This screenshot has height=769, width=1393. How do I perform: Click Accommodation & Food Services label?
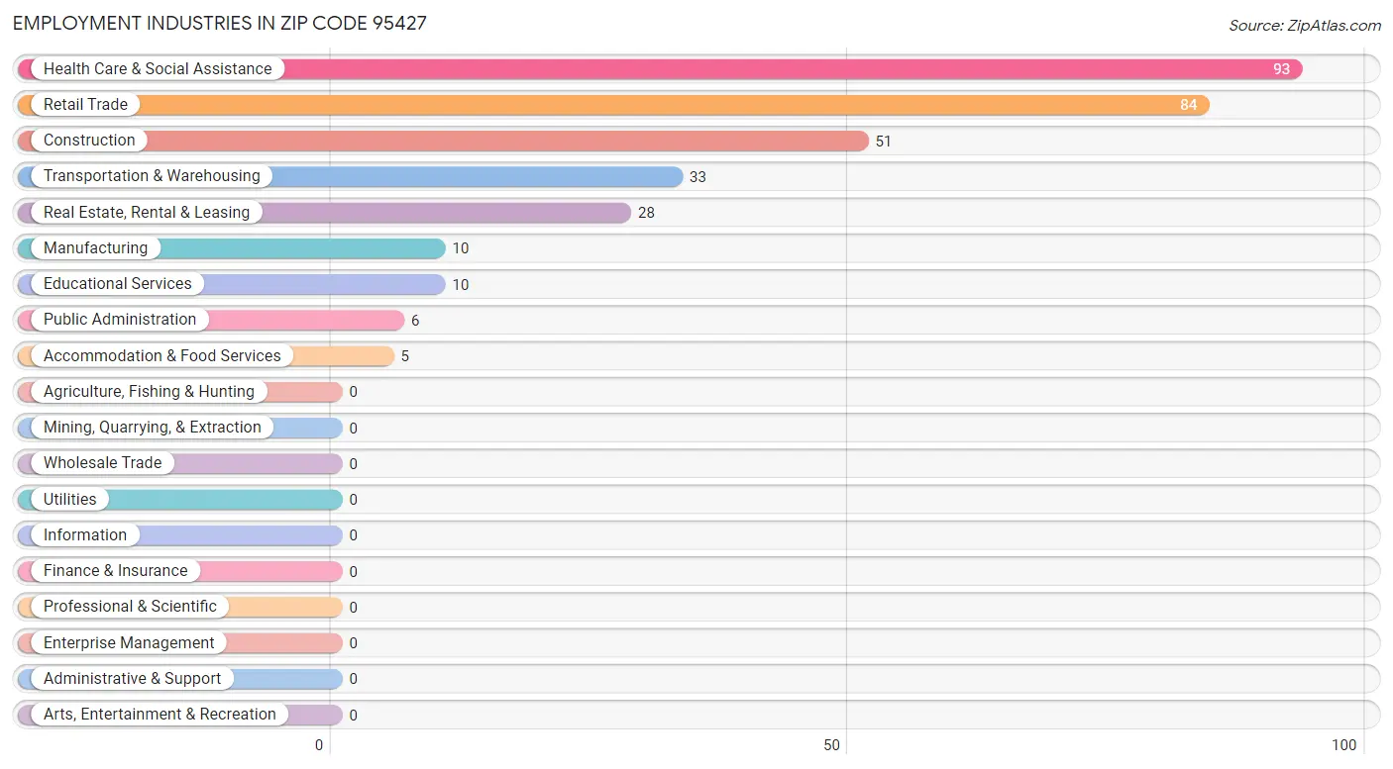(162, 355)
